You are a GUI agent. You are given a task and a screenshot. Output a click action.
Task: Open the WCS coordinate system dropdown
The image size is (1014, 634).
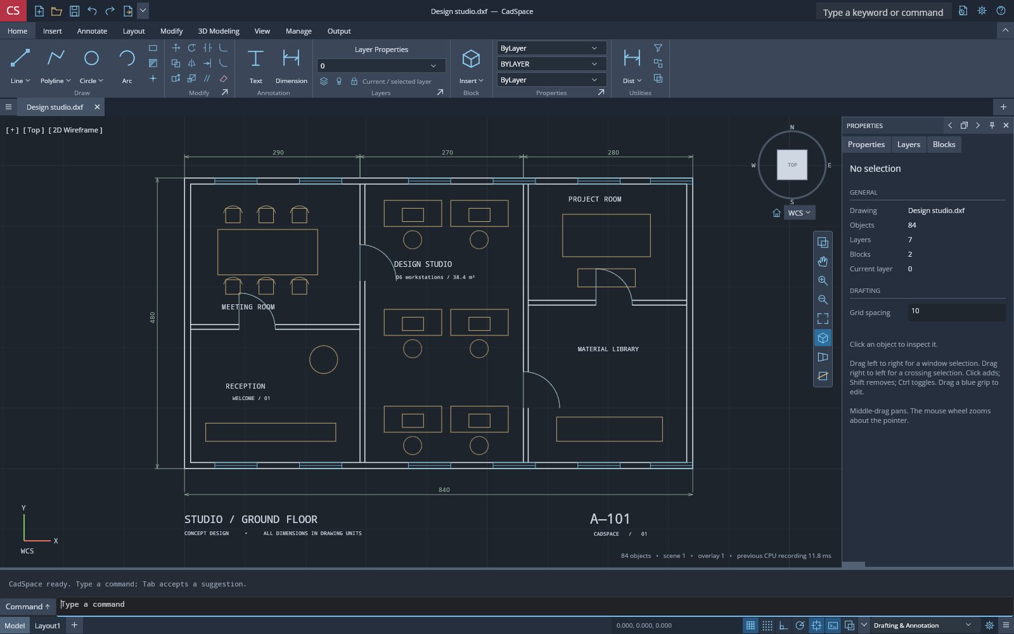pyautogui.click(x=799, y=213)
